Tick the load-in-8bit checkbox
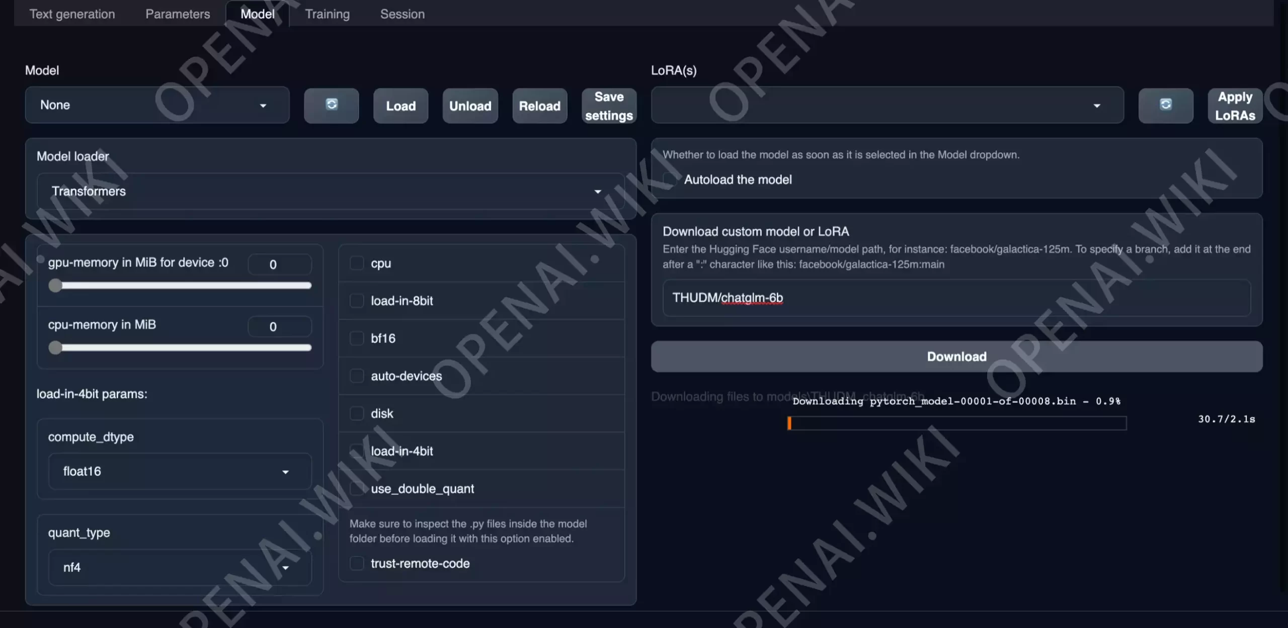Image resolution: width=1288 pixels, height=628 pixels. pos(357,301)
